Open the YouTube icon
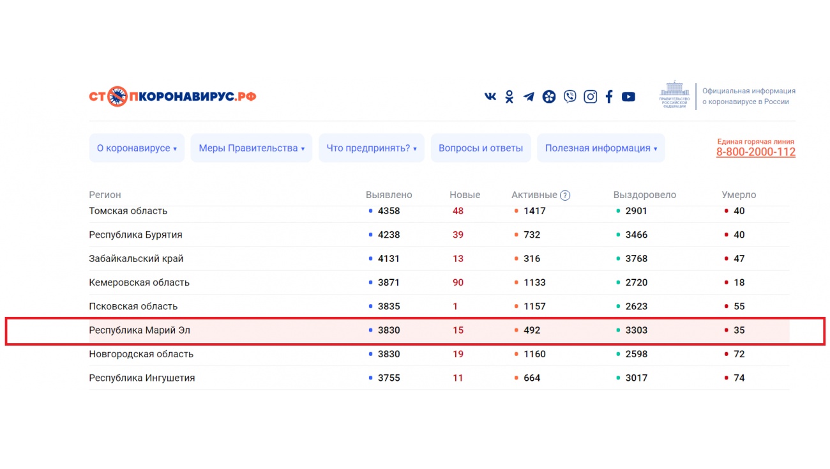Viewport: 830px width, 469px height. [628, 96]
